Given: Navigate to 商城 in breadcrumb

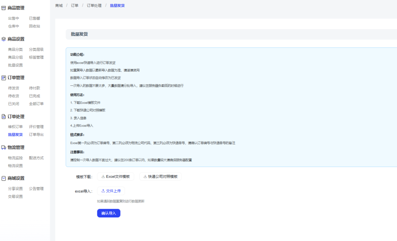Looking at the screenshot, I should pos(59,6).
